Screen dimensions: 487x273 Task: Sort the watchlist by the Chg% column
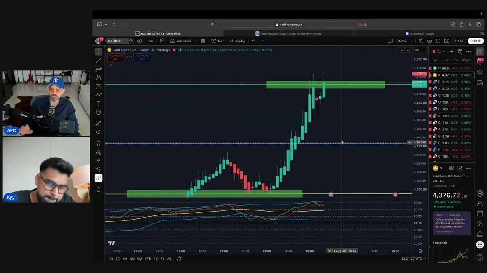coord(466,60)
